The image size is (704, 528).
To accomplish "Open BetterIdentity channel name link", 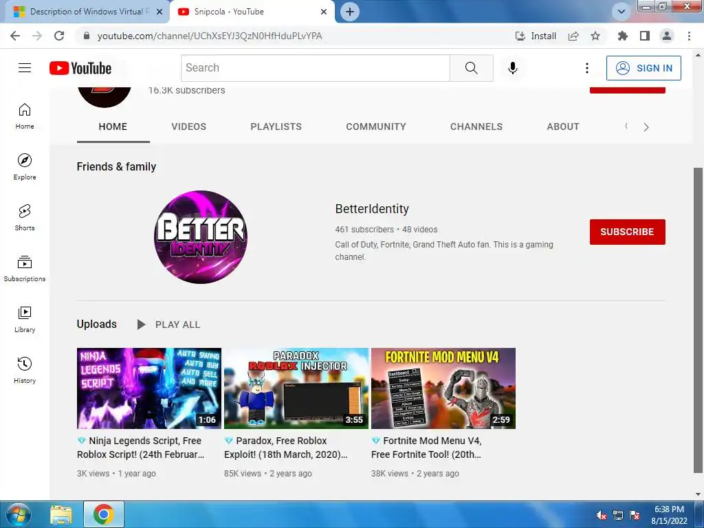I will pyautogui.click(x=372, y=209).
